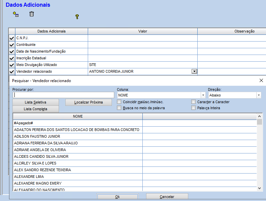Click the trash can delete icon
The width and height of the screenshot is (266, 201).
click(x=31, y=14)
